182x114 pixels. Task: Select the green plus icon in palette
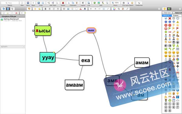(166, 32)
